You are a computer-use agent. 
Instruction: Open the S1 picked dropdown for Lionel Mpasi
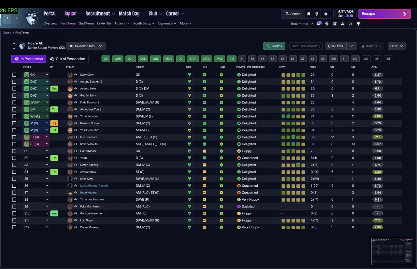pos(36,151)
